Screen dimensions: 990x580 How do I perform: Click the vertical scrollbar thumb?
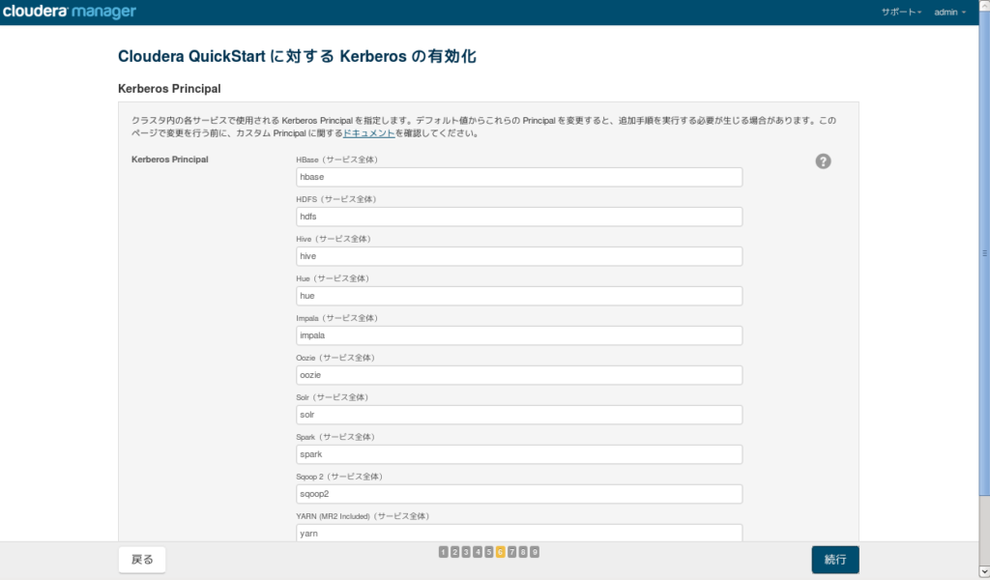[984, 252]
